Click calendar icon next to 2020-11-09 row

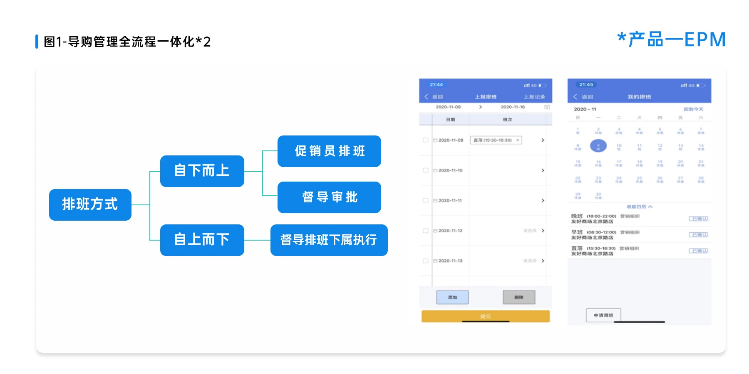click(x=435, y=140)
